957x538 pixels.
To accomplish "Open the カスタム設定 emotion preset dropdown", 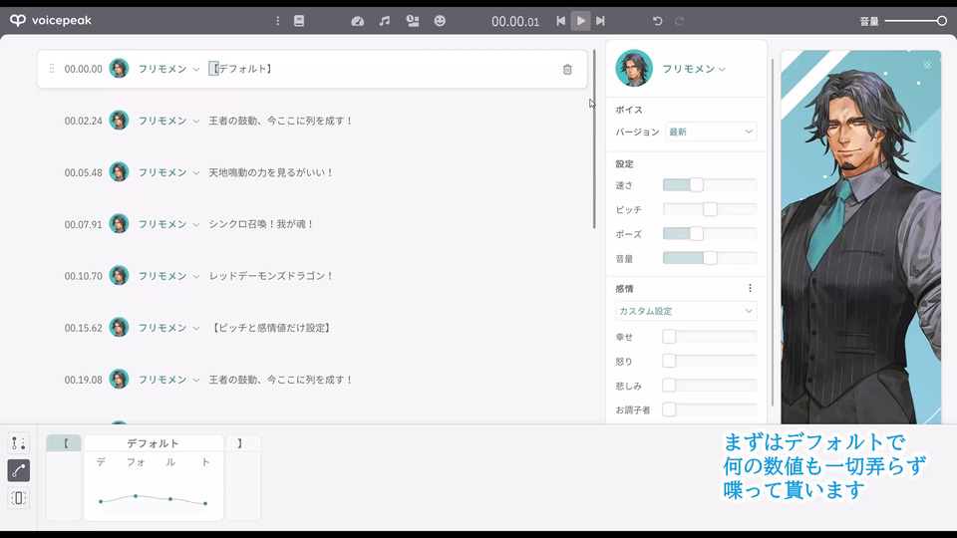I will coord(686,311).
